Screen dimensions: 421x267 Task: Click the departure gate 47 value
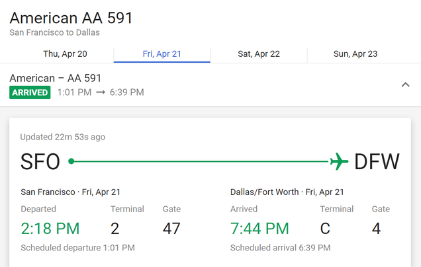point(171,229)
